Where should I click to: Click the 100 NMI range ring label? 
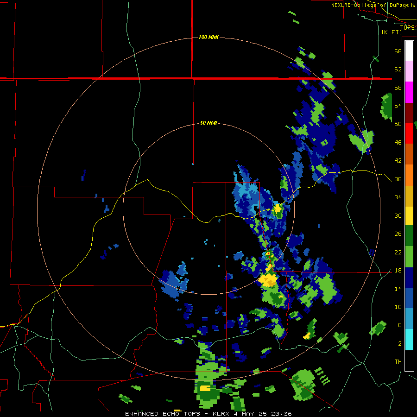pos(208,37)
